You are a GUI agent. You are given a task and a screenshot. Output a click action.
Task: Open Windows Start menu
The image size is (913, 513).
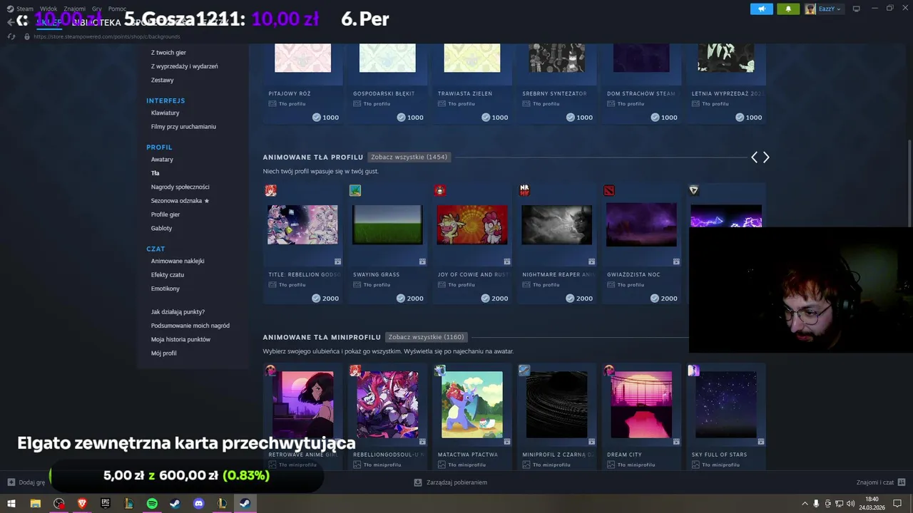[11, 504]
